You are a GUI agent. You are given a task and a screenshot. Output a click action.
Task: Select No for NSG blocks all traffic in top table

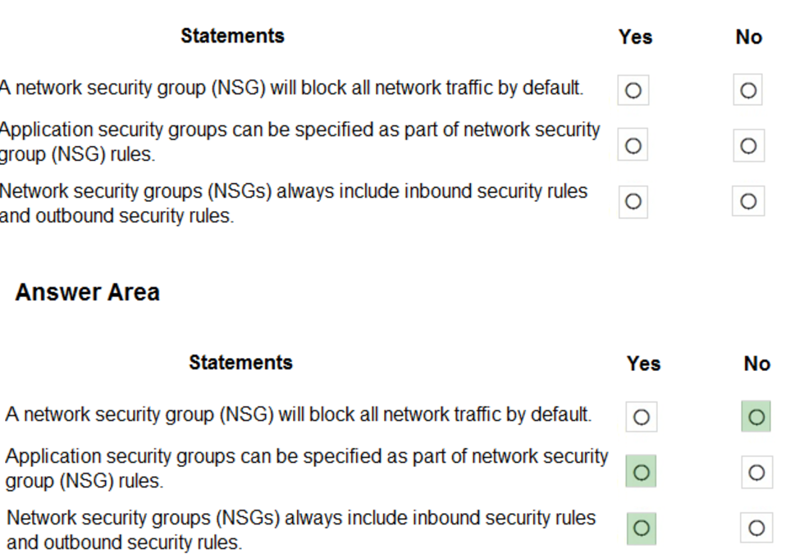[747, 90]
